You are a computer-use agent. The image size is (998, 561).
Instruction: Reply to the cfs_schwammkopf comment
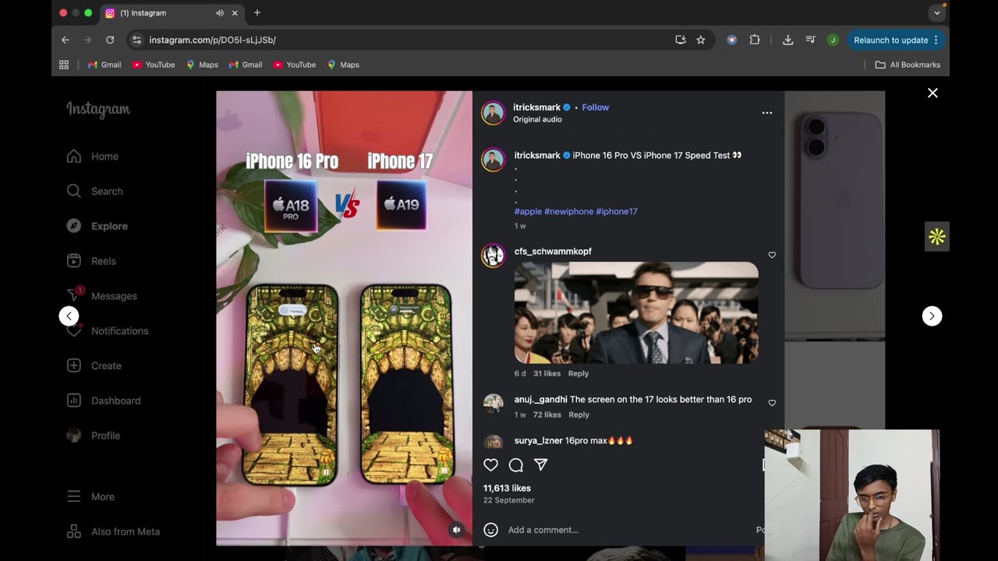pos(579,374)
